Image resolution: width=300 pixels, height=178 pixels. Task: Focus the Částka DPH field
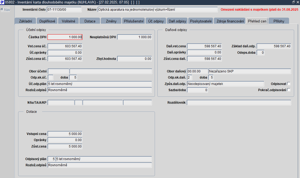pos(65,37)
